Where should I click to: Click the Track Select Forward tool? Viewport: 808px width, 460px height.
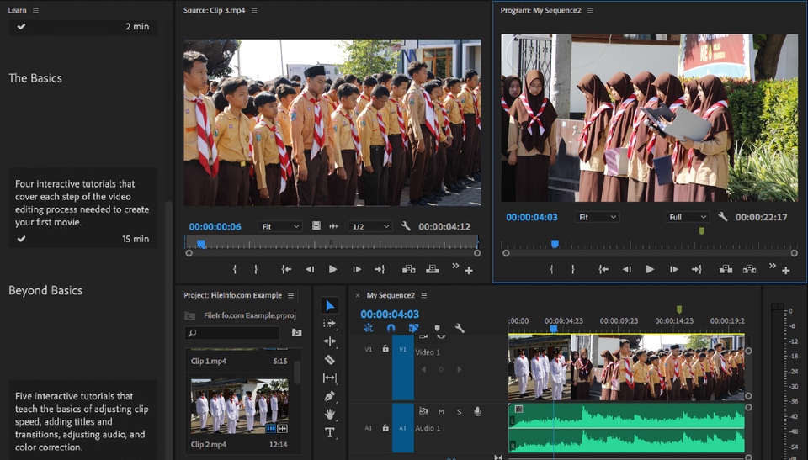click(330, 324)
